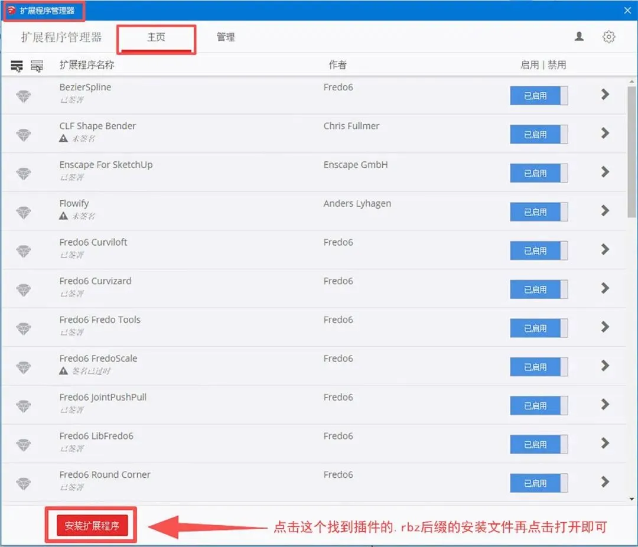
Task: Expand details for Fredo6 Curviloft
Action: [x=605, y=249]
